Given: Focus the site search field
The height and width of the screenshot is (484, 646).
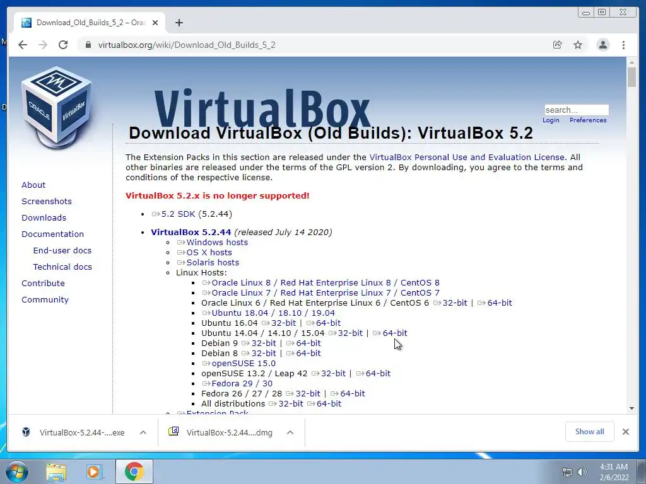Looking at the screenshot, I should (577, 110).
